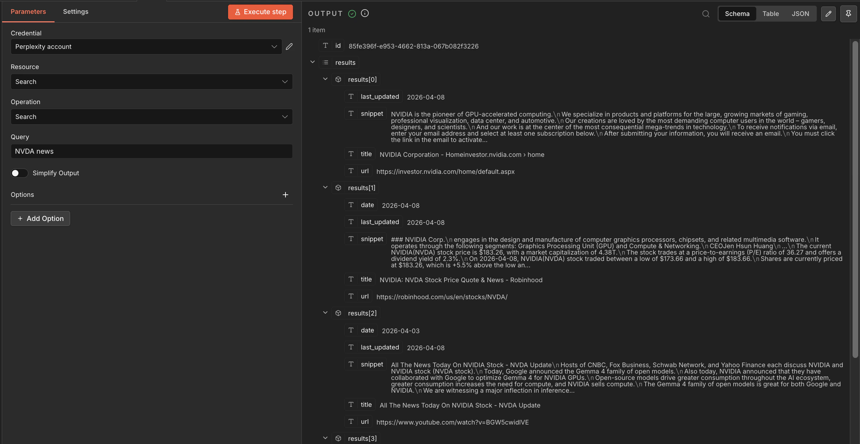This screenshot has width=860, height=444.
Task: Click the success checkmark beside OUTPUT
Action: (352, 13)
